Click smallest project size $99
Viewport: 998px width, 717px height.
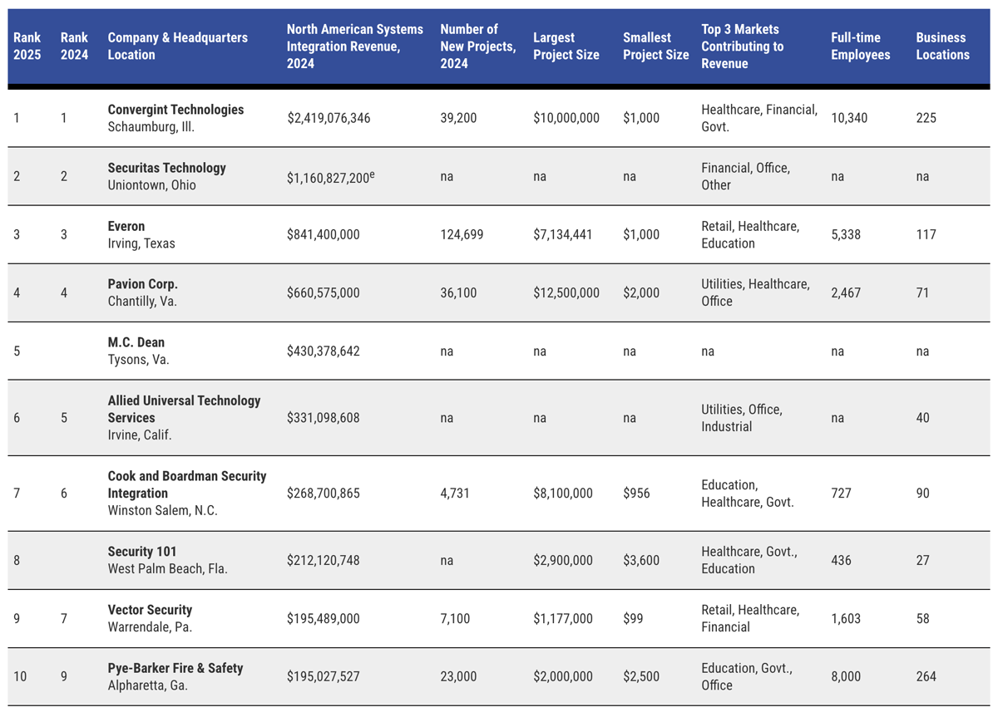(635, 619)
